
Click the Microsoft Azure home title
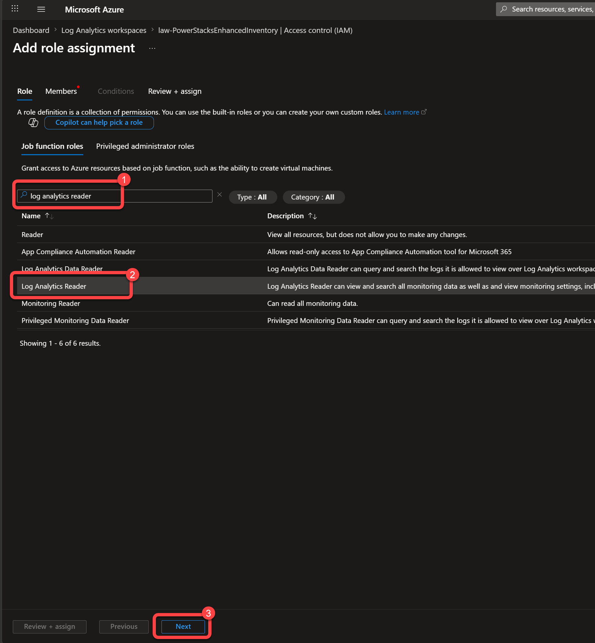[x=94, y=10]
